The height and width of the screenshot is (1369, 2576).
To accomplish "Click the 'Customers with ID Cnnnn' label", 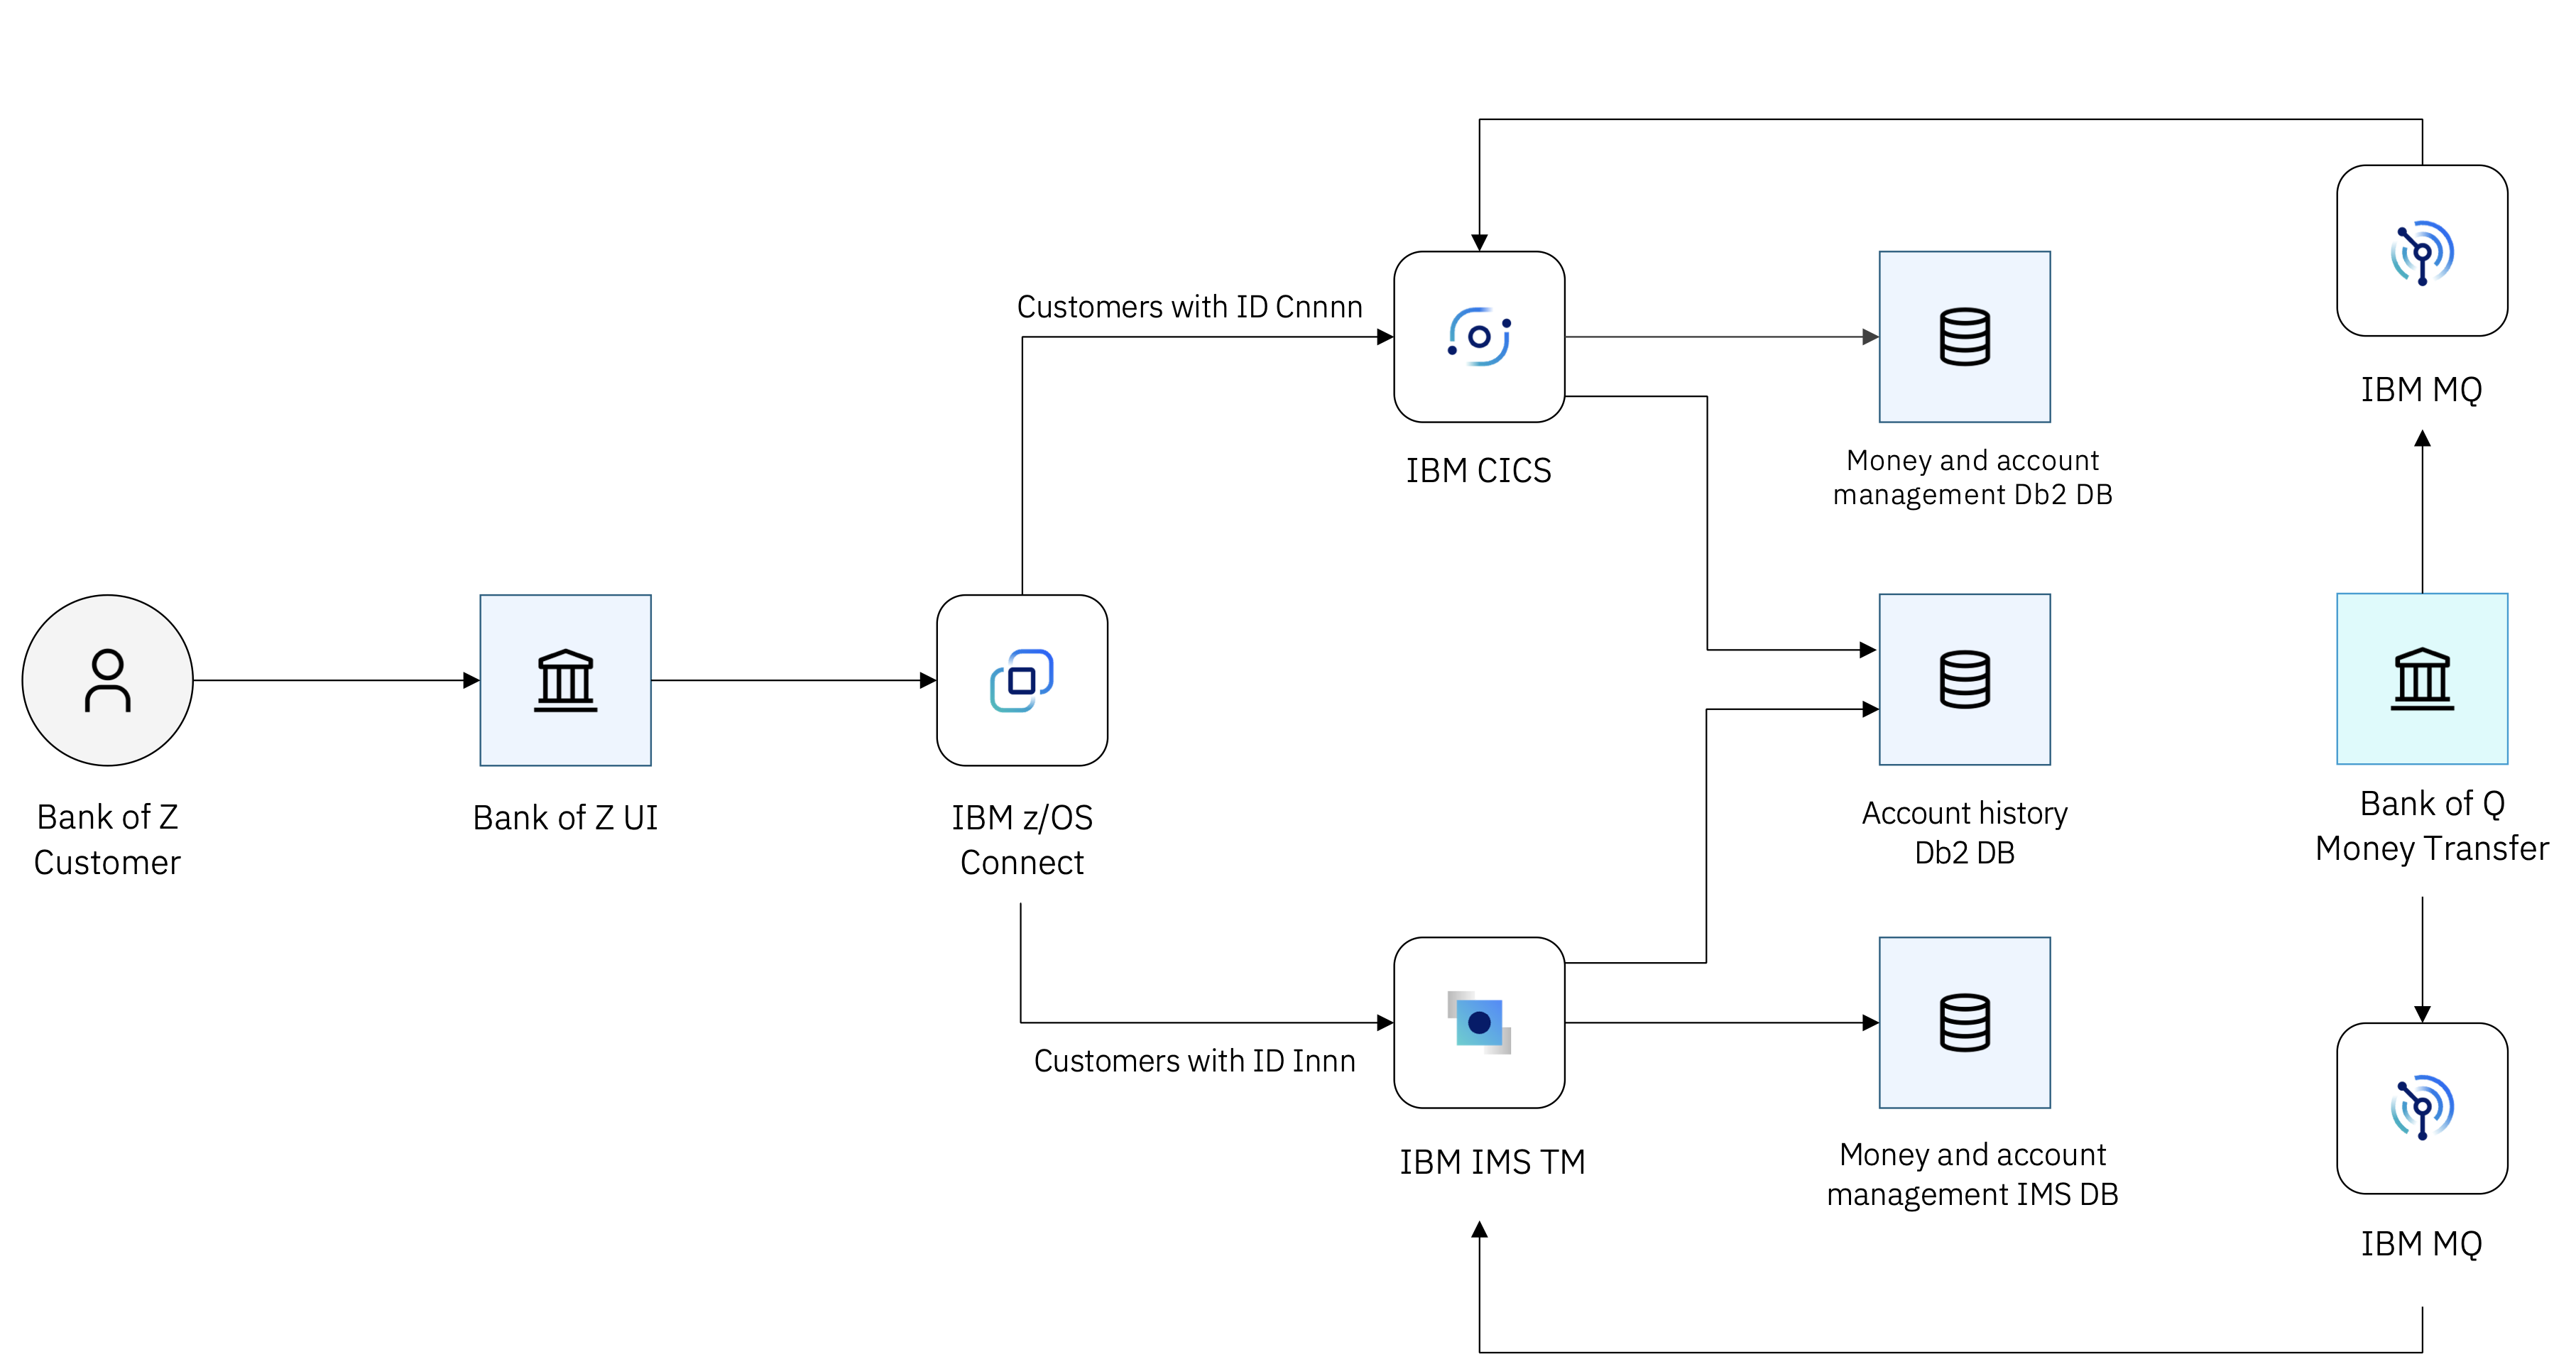I will click(x=1189, y=307).
